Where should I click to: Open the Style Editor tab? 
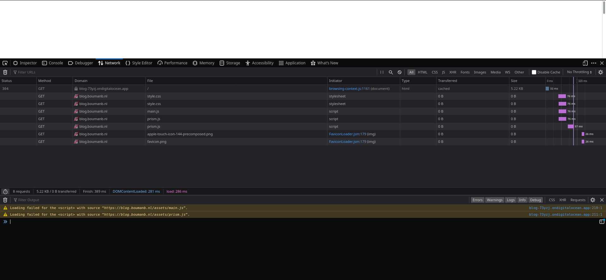[x=139, y=63]
